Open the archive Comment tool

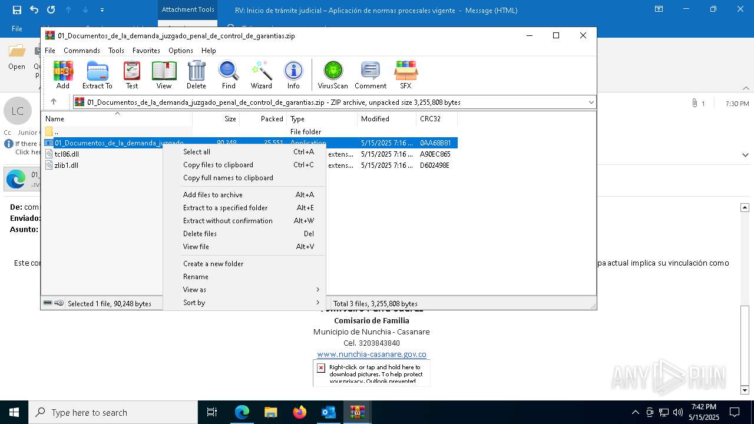tap(371, 75)
